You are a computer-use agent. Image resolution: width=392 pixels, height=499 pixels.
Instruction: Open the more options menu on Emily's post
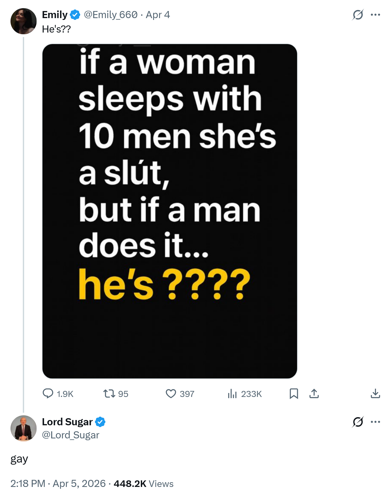coord(375,15)
